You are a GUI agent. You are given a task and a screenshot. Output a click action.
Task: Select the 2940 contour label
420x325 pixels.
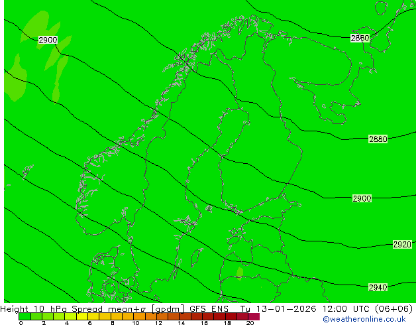click(x=378, y=287)
